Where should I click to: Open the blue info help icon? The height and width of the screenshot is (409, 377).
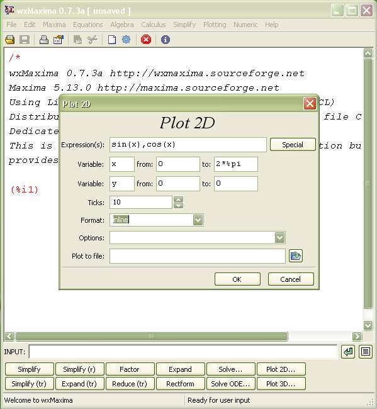pos(166,40)
